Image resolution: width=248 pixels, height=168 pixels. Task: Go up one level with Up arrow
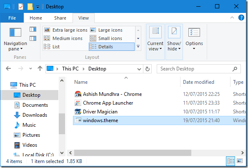click(40, 68)
